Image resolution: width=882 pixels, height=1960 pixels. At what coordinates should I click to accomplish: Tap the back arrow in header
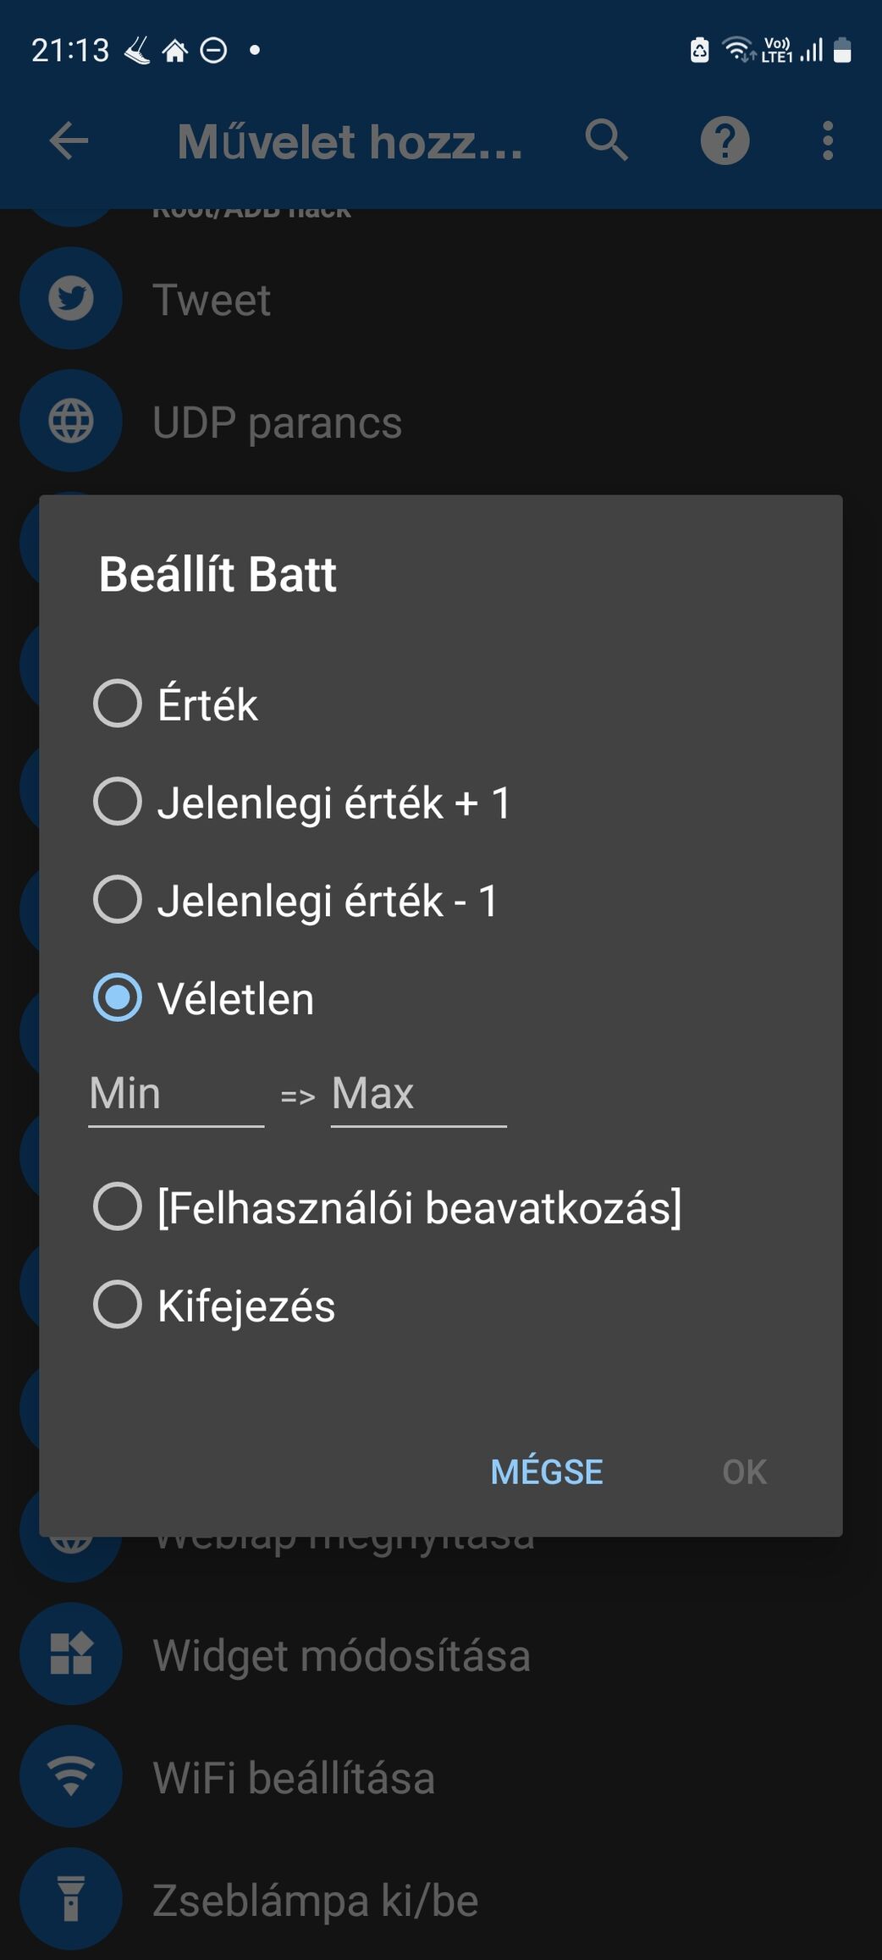pos(69,141)
